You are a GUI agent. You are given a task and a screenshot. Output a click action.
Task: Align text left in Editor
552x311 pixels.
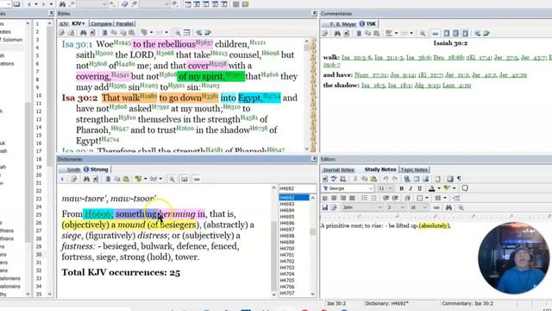(325, 198)
